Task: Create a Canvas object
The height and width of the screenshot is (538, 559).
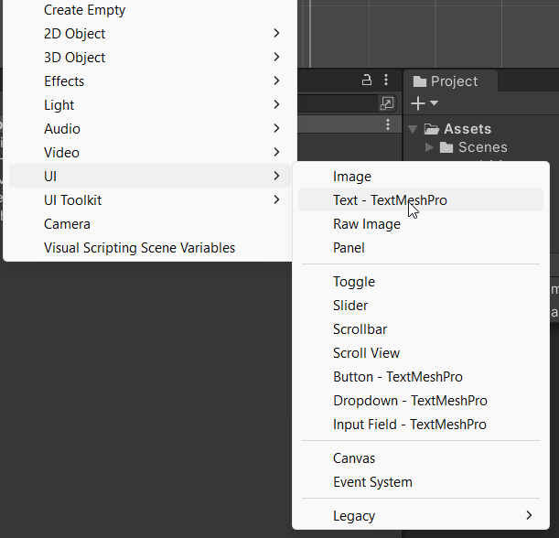Action: coord(354,458)
